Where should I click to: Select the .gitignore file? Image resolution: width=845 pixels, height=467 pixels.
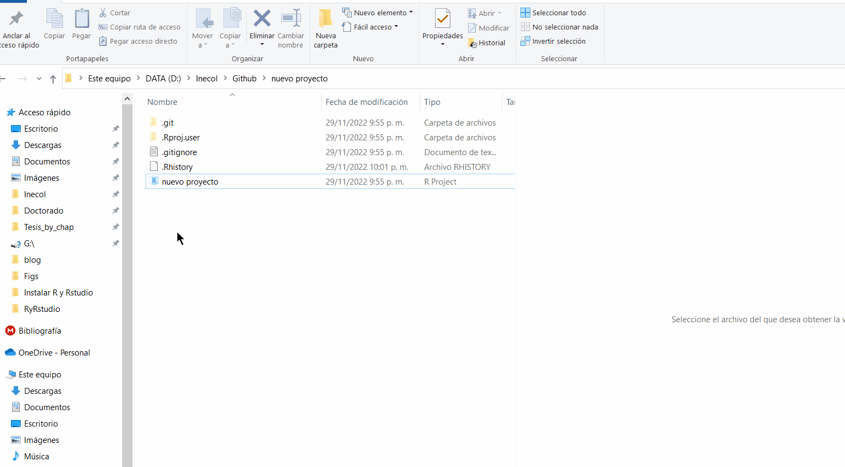pos(180,152)
